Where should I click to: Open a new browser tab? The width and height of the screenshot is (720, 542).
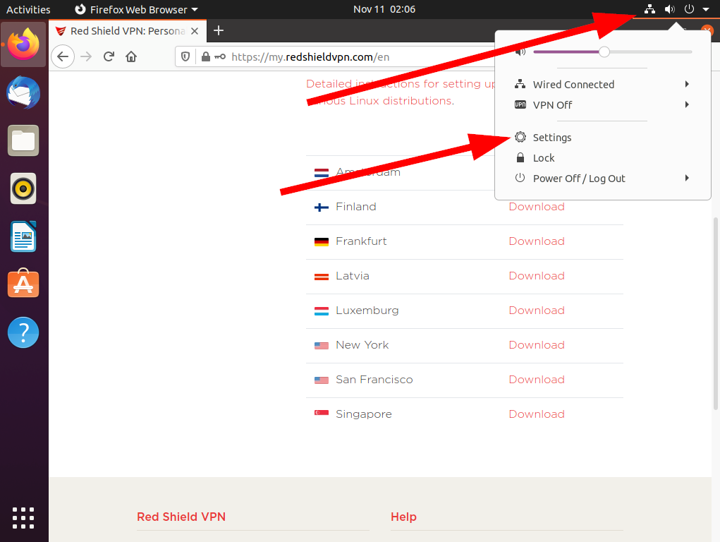click(x=219, y=30)
